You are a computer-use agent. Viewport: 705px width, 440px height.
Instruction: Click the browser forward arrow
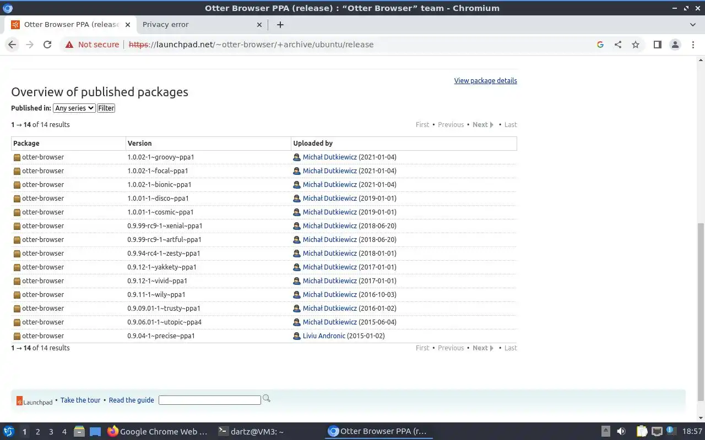point(30,45)
